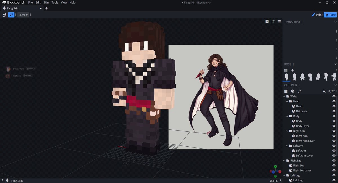Add a new pose with plus icon

292,70
